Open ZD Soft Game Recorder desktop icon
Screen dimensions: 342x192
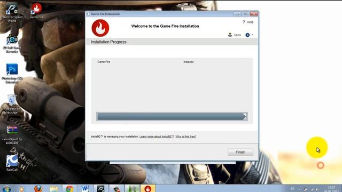[x=12, y=44]
